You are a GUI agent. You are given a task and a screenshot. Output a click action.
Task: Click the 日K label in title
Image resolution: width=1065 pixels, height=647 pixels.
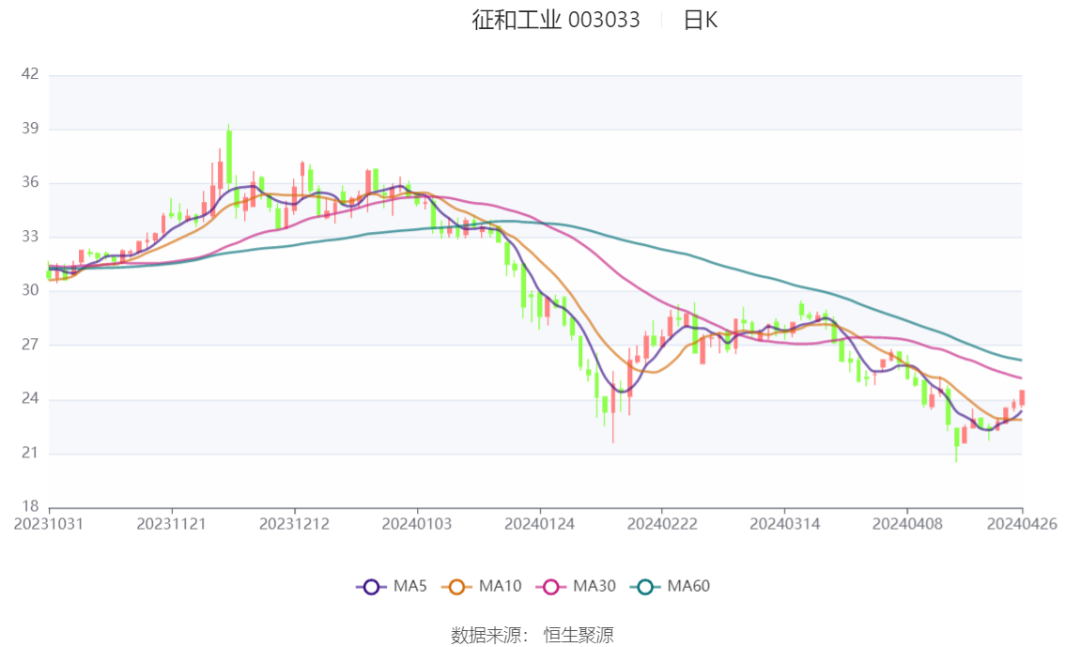701,20
